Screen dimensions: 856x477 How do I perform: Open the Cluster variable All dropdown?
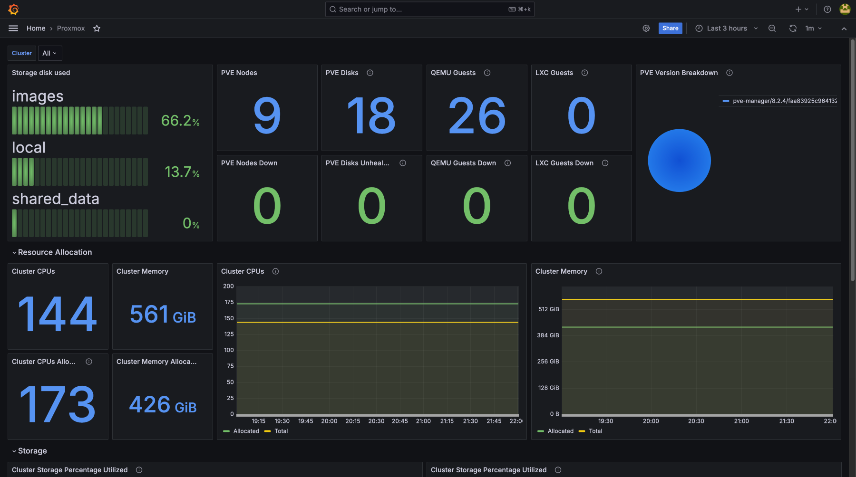click(x=49, y=53)
